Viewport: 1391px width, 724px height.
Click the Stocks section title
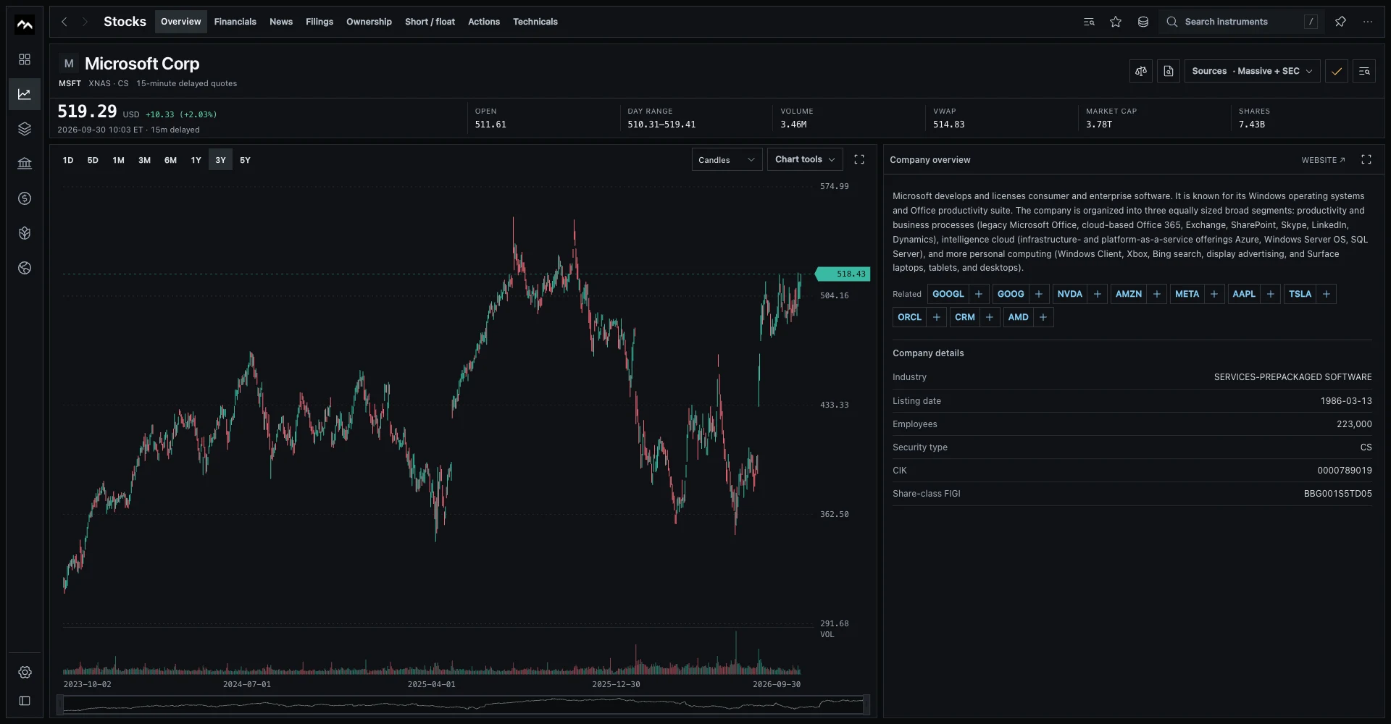125,22
